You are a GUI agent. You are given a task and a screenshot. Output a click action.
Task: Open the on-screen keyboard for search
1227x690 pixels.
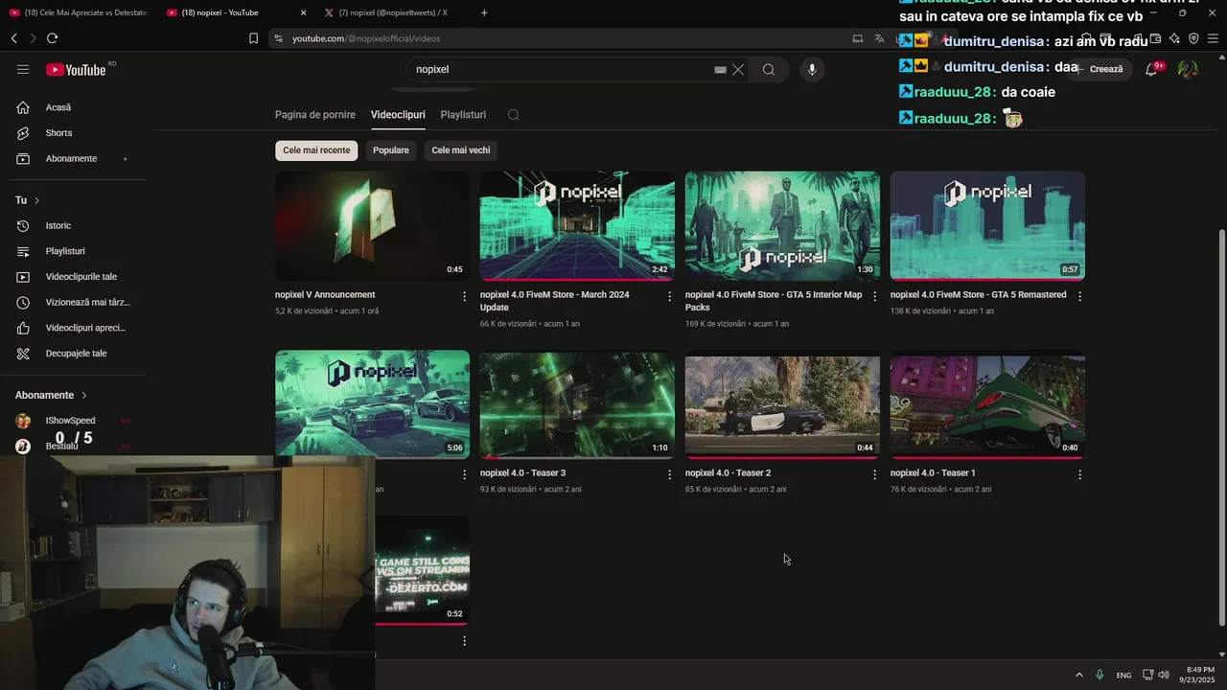pos(720,70)
